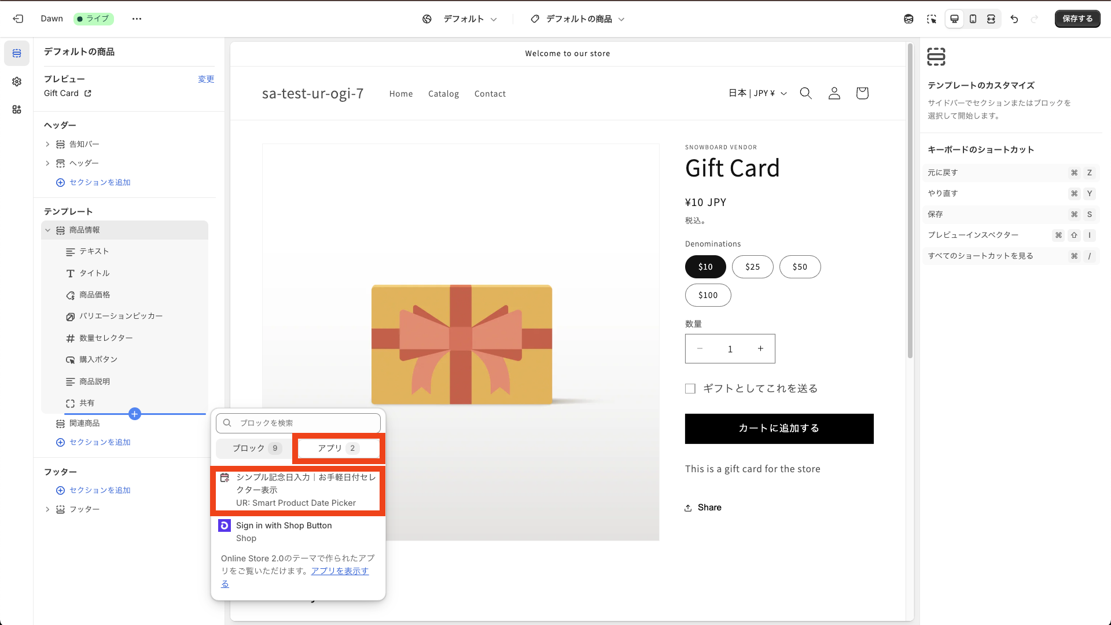Check the ギフトとしてこれを送る checkbox
Viewport: 1111px width, 625px height.
(690, 389)
